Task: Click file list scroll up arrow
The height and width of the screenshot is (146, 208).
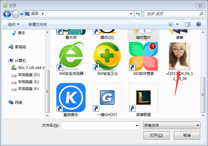Action: click(x=203, y=32)
